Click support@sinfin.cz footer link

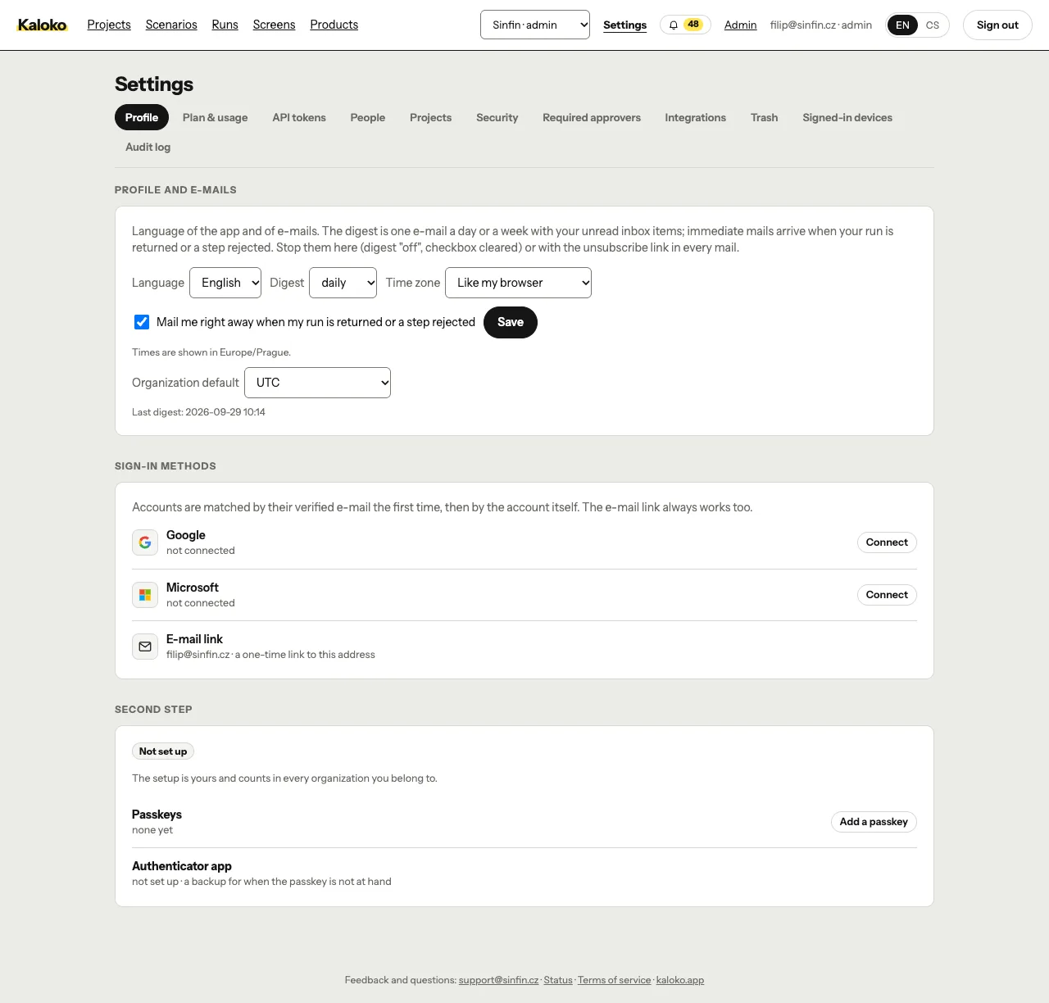(x=499, y=980)
